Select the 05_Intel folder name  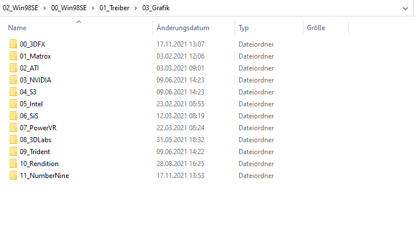[31, 104]
